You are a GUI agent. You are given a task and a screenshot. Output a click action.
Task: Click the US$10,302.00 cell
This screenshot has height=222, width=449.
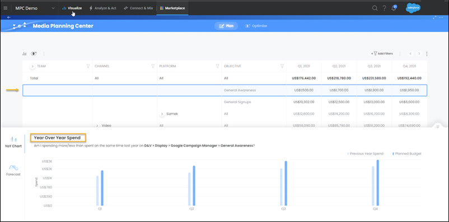[304, 102]
